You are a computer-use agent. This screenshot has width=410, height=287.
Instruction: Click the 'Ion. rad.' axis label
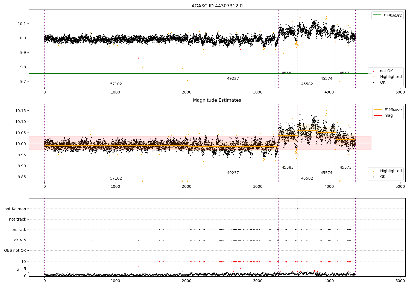pos(18,230)
